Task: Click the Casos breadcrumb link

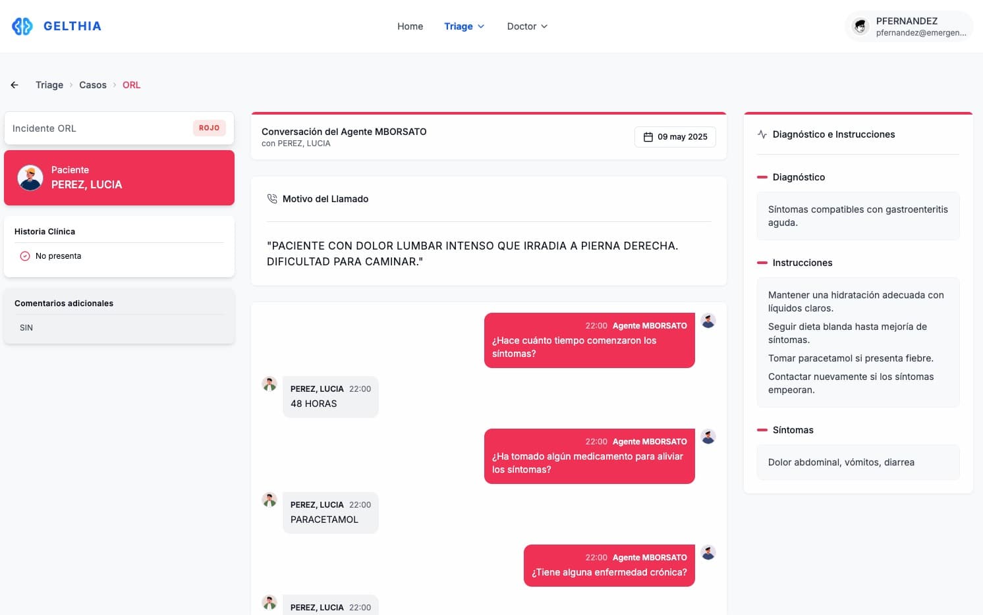Action: click(x=93, y=85)
